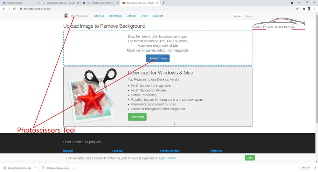The image size is (318, 172).
Task: Open the Support nav item
Action: click(x=158, y=16)
